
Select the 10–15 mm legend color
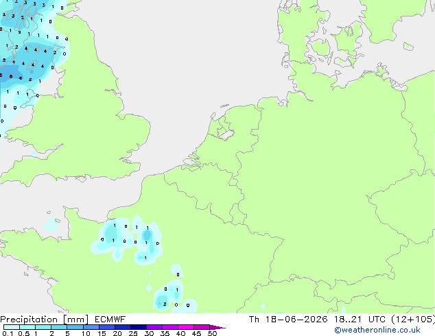pyautogui.click(x=91, y=327)
